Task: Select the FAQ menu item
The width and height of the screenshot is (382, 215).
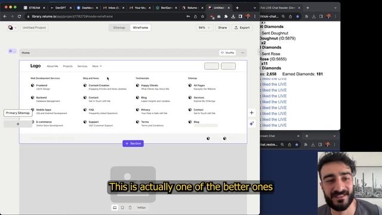Action: coord(101,111)
